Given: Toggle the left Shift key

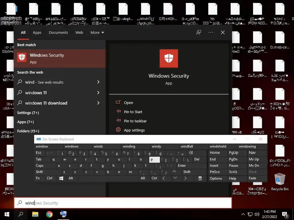Looking at the screenshot, I should click(x=48, y=172).
